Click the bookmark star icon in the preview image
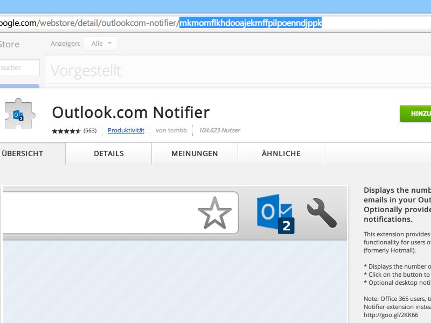Image resolution: width=431 pixels, height=323 pixels. [214, 213]
